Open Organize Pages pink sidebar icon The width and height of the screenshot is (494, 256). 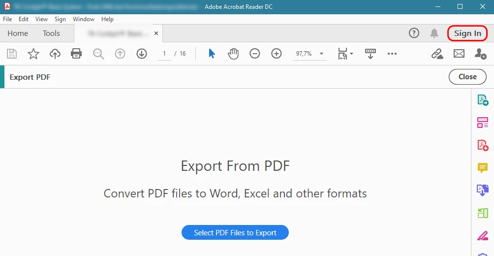(483, 123)
